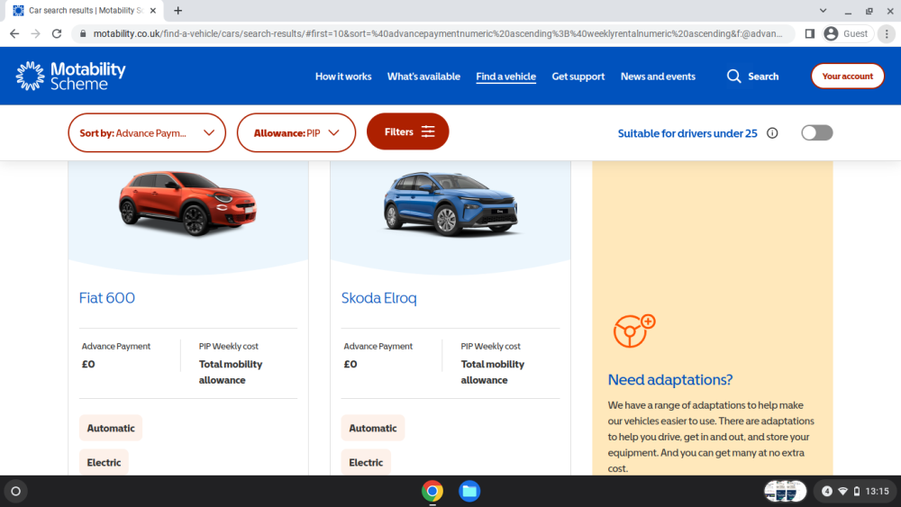Click the browser forward arrow

(36, 34)
